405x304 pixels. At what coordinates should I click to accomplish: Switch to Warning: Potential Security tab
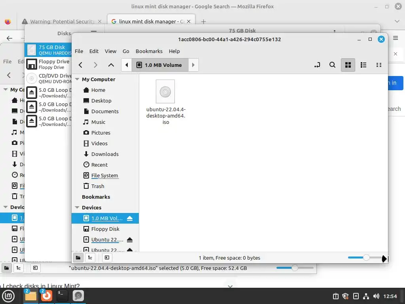pos(61,21)
